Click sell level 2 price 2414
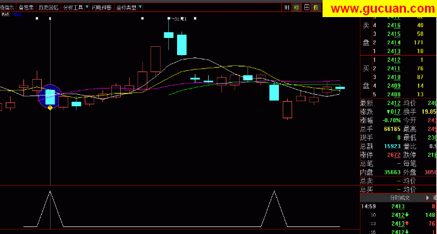Viewport: 437px width, 234px height. click(x=394, y=42)
